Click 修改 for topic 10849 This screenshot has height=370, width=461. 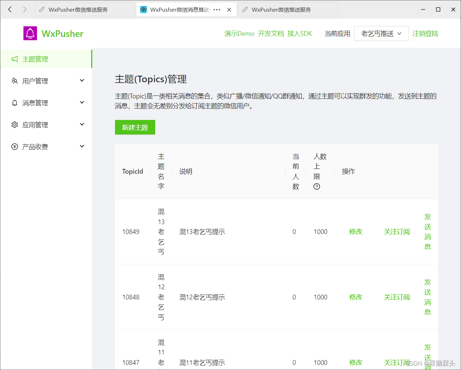(356, 231)
